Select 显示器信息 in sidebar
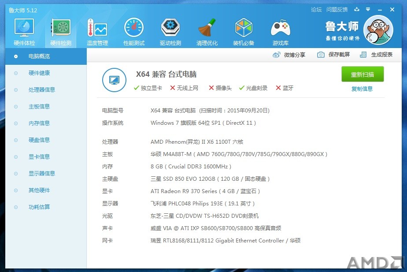Viewport: 407px width, 272px height. (x=46, y=173)
